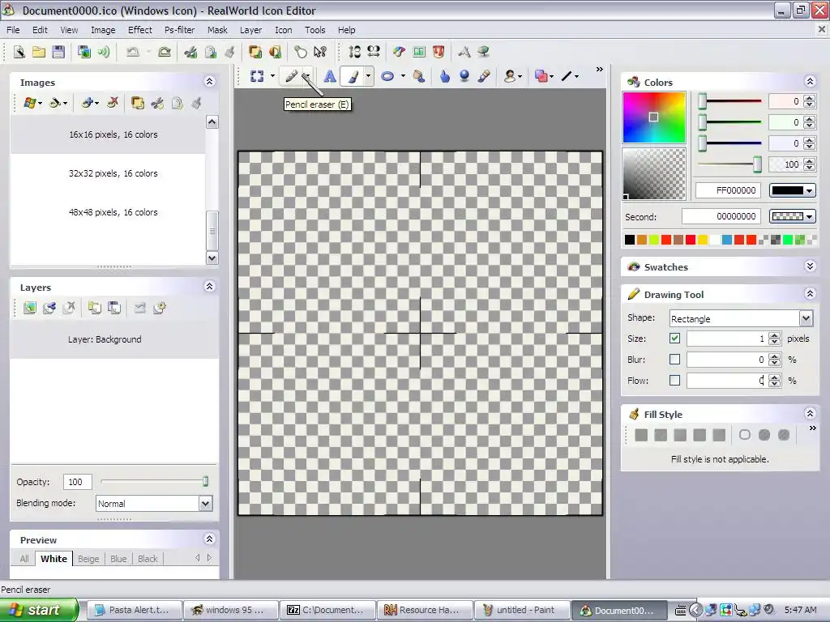Collapse the Layers panel
This screenshot has height=622, width=830.
[x=210, y=286]
